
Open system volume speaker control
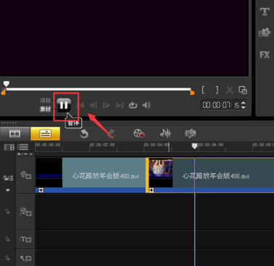click(146, 105)
